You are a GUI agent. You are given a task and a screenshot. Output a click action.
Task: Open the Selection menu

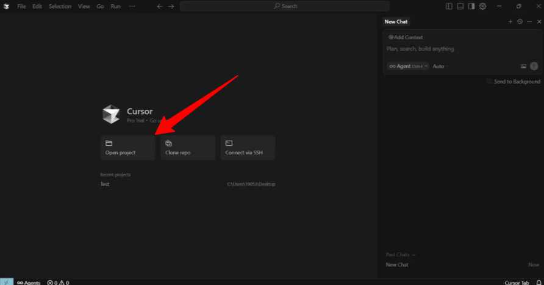coord(60,6)
